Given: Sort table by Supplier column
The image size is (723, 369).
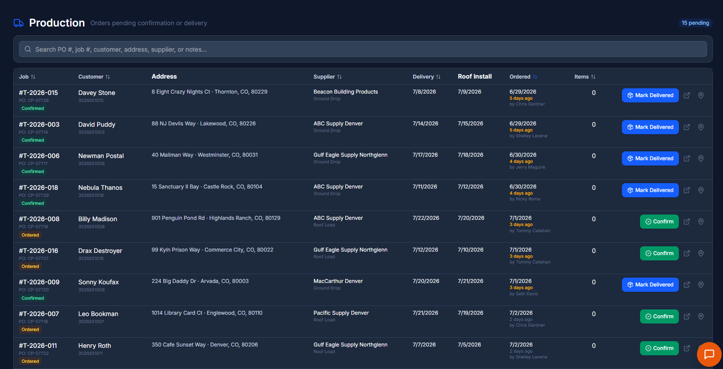Looking at the screenshot, I should 328,77.
